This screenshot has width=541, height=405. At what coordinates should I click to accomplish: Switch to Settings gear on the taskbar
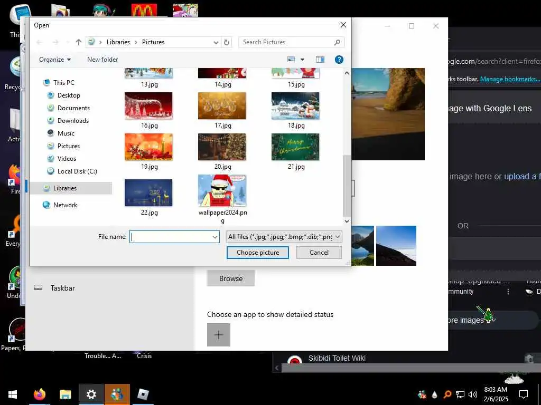tap(91, 394)
